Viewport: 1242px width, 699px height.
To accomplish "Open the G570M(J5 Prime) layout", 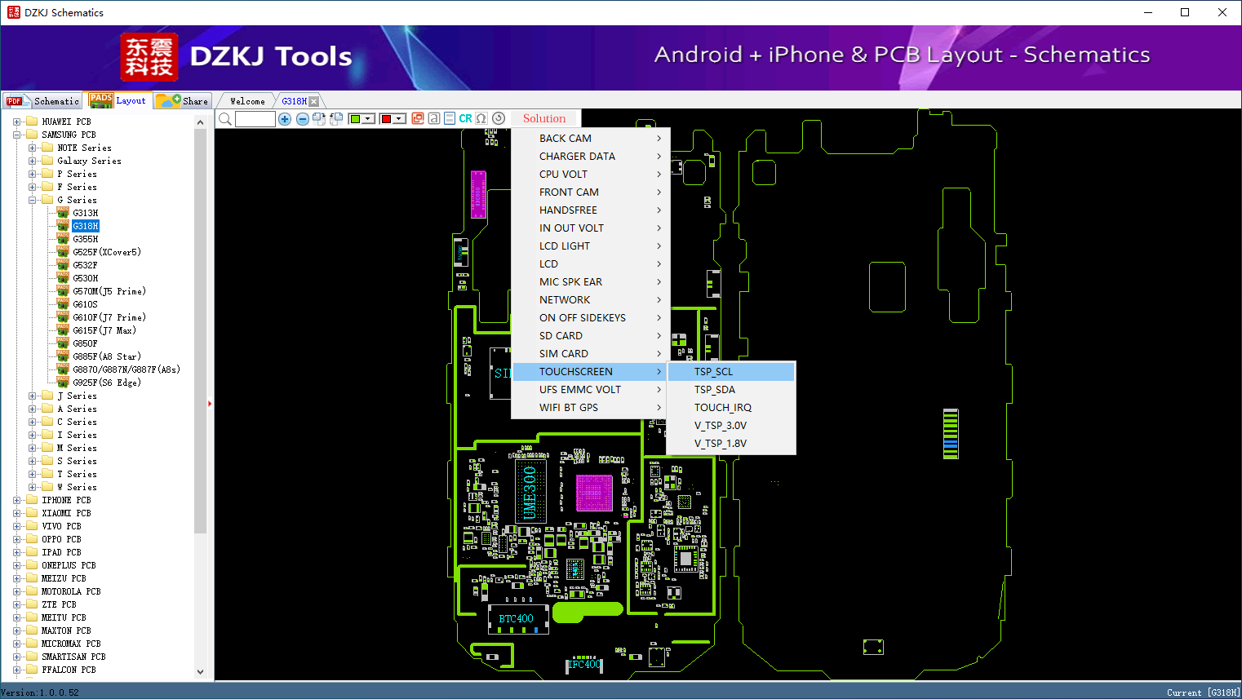I will (109, 291).
